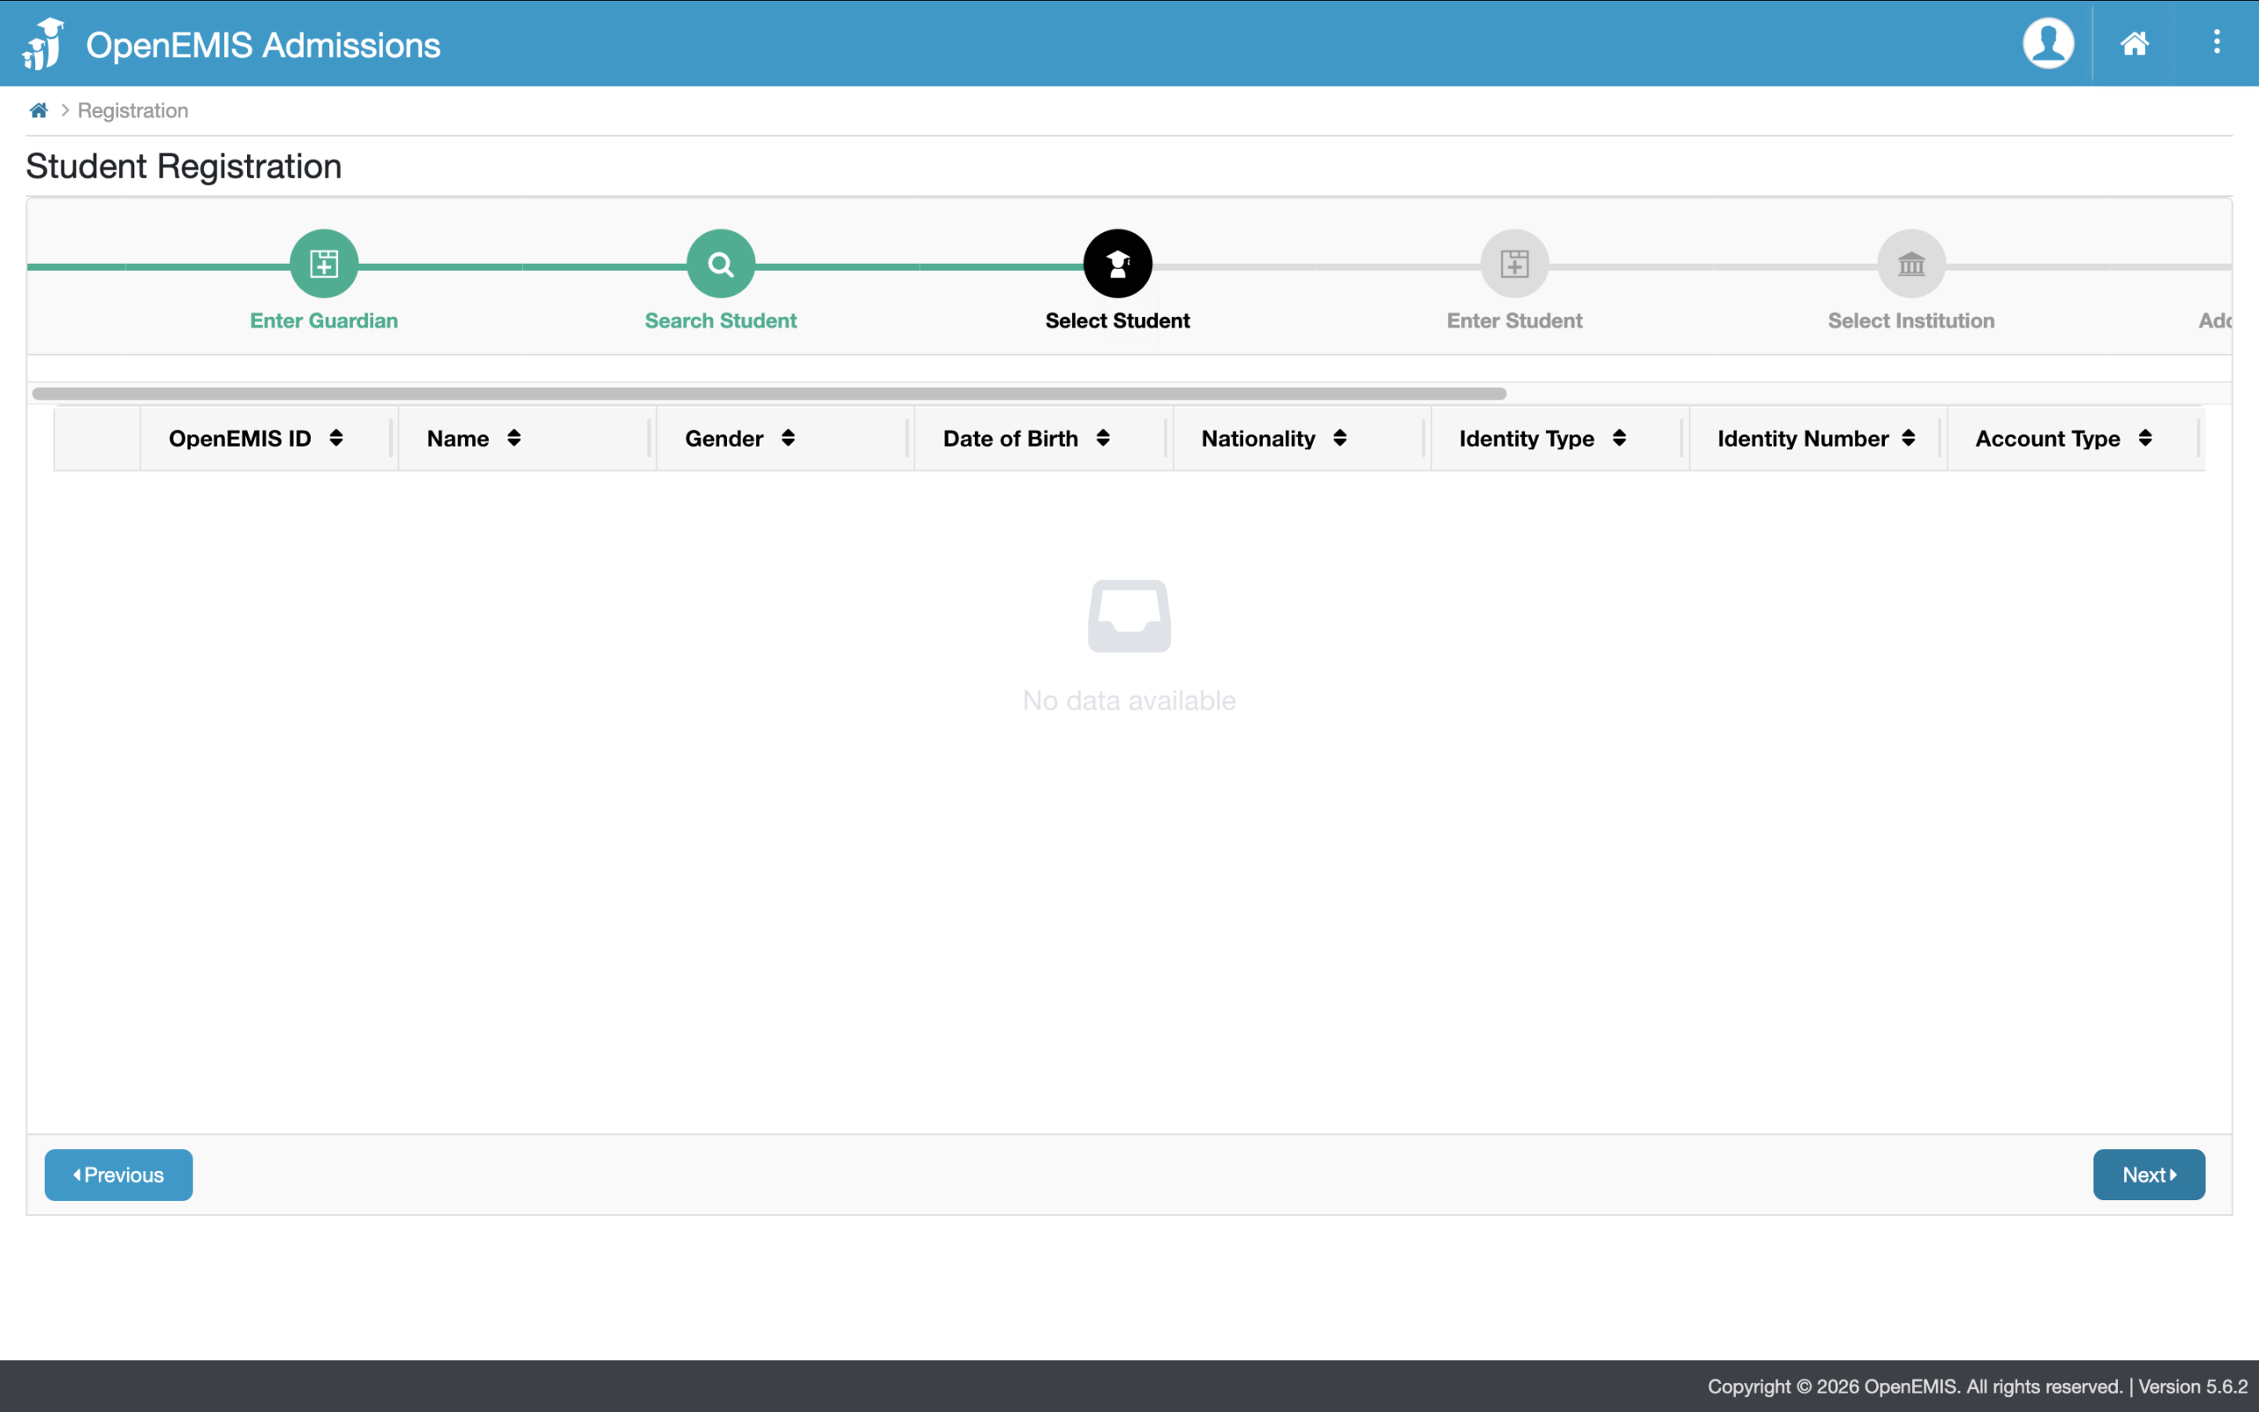Viewport: 2259px width, 1412px height.
Task: Click the OpenEMIS ID column header
Action: tap(269, 438)
